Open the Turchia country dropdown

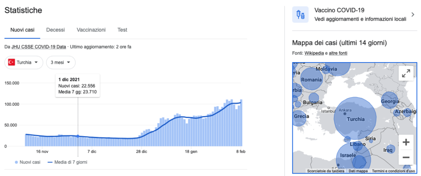[x=24, y=63]
